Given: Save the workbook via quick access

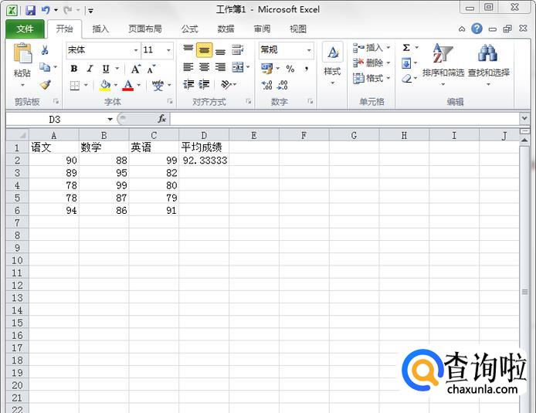Looking at the screenshot, I should click(x=30, y=10).
